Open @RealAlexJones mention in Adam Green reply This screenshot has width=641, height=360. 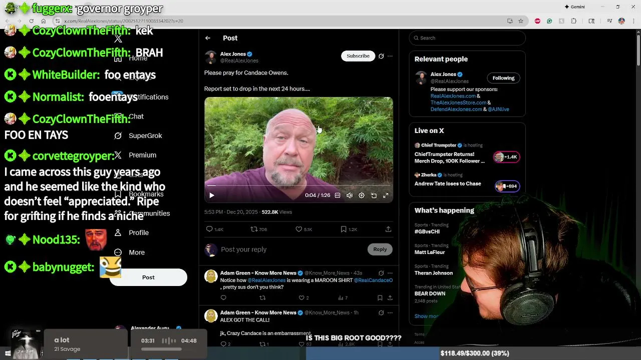click(x=266, y=280)
